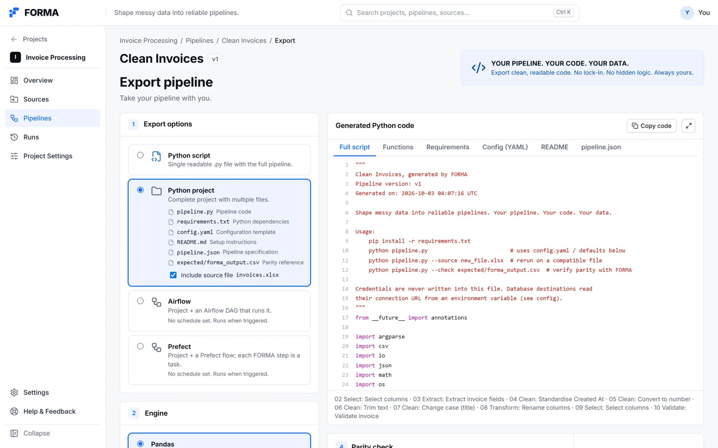Open the Requirements tab
Screen dimensions: 718x448
pyautogui.click(x=448, y=147)
